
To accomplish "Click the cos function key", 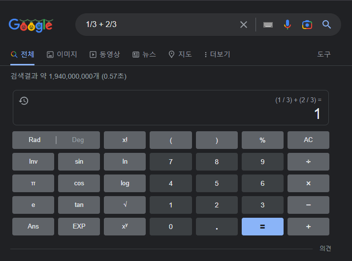I will pyautogui.click(x=79, y=183).
